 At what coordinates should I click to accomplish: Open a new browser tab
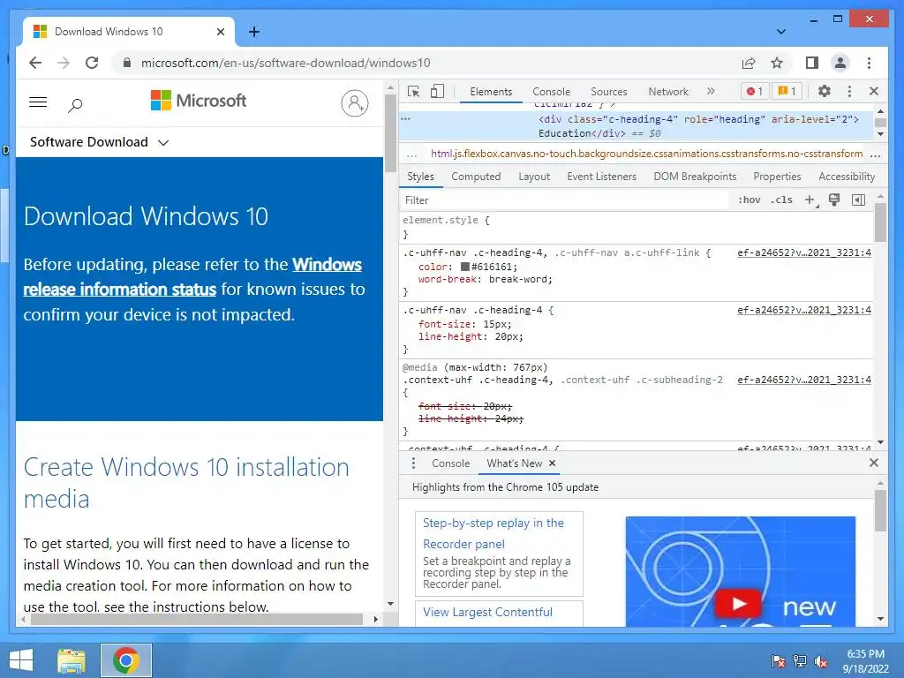click(x=254, y=32)
